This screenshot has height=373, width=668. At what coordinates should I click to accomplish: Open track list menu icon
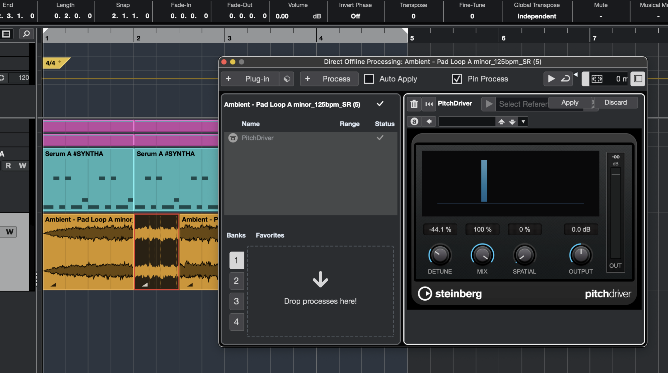pos(6,34)
